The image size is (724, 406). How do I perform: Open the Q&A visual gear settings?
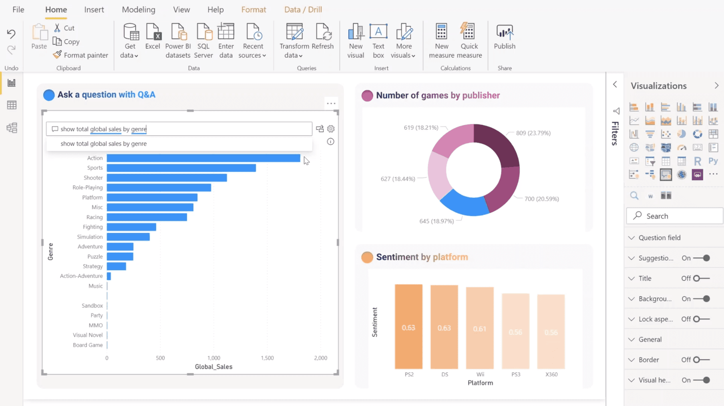point(330,129)
